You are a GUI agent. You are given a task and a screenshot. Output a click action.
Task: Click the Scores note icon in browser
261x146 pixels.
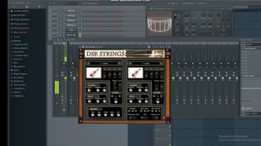[12, 36]
